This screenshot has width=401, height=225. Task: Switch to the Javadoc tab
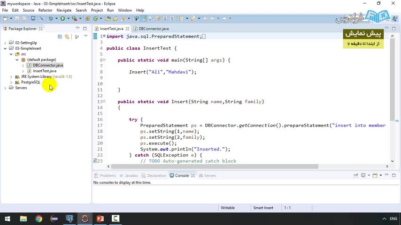(x=129, y=175)
